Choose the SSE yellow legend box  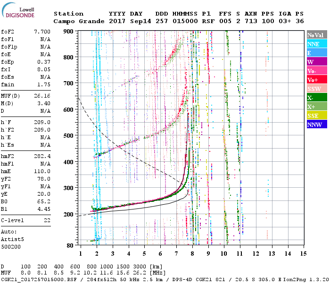pyautogui.click(x=316, y=116)
